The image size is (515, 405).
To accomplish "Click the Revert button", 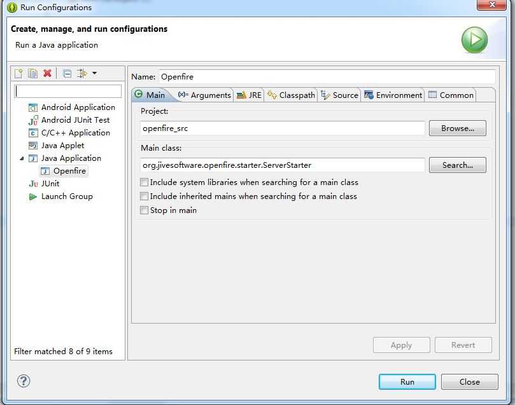I will 463,345.
